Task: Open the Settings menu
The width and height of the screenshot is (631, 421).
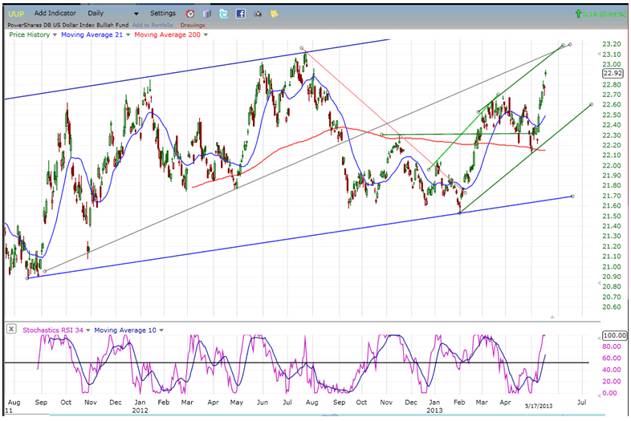Action: [163, 14]
